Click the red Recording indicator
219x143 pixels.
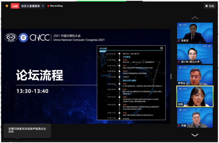55,6
